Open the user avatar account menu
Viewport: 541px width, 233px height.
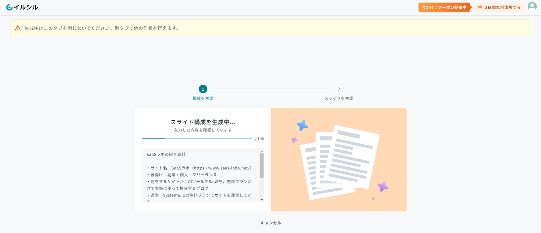tap(532, 7)
